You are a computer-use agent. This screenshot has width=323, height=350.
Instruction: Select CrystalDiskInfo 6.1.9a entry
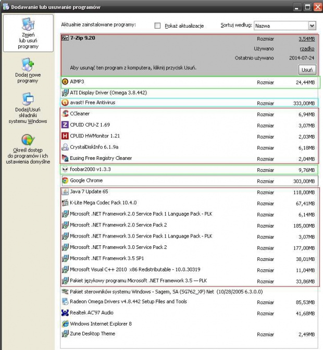tap(190, 147)
